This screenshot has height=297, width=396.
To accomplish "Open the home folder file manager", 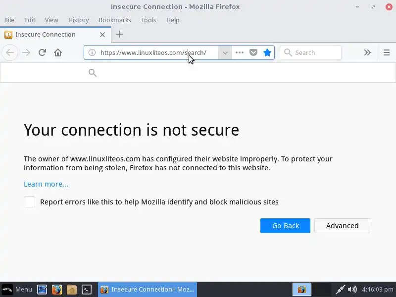I will click(72, 290).
